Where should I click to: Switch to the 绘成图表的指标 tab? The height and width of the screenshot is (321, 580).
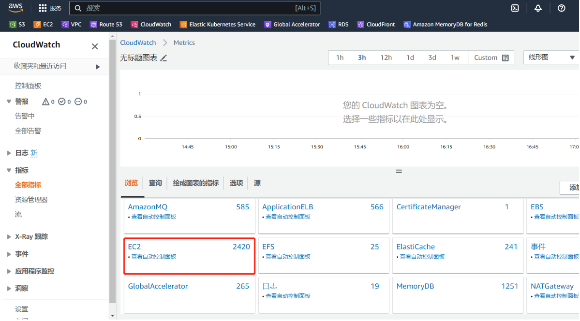(196, 183)
